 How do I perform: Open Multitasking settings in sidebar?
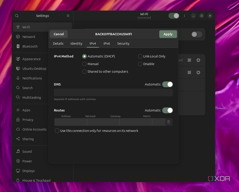tap(32, 97)
